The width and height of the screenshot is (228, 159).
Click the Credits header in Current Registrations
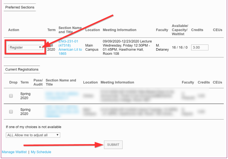click(x=204, y=83)
